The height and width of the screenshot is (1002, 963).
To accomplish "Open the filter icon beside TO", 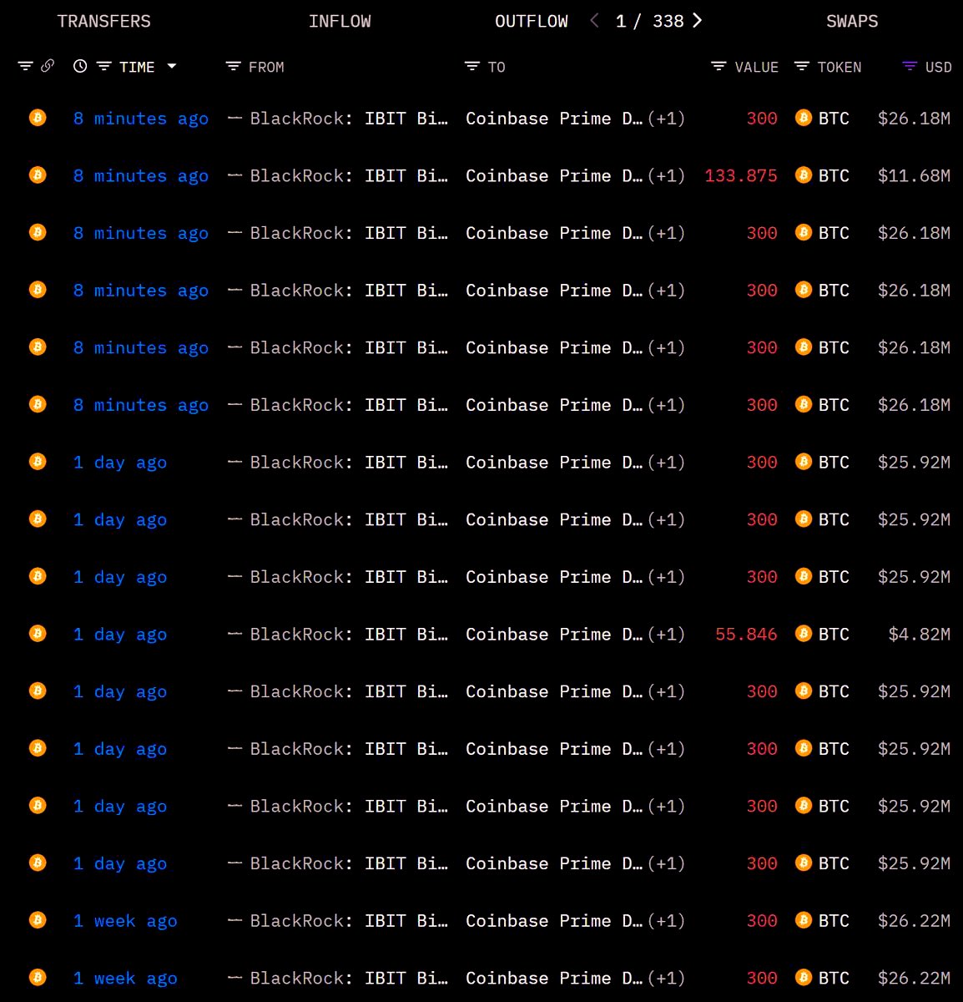I will [x=472, y=67].
